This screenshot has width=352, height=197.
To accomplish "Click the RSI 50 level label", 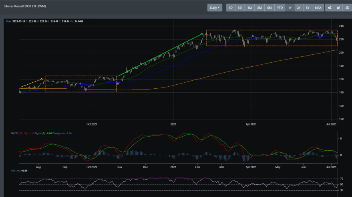I will [x=342, y=185].
